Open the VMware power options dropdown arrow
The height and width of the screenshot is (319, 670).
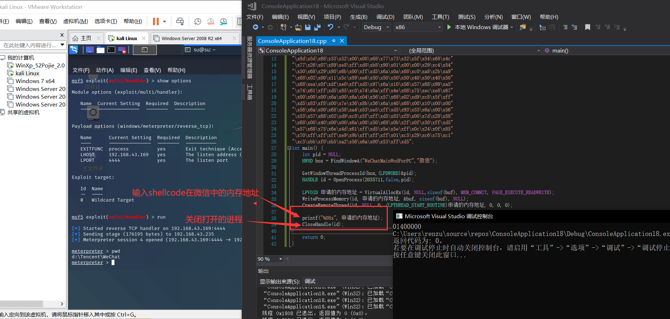click(165, 21)
